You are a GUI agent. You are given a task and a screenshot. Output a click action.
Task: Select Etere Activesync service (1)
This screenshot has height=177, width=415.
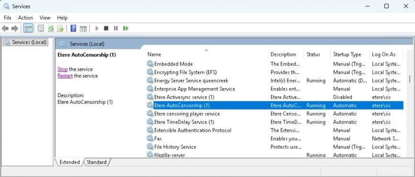[184, 97]
